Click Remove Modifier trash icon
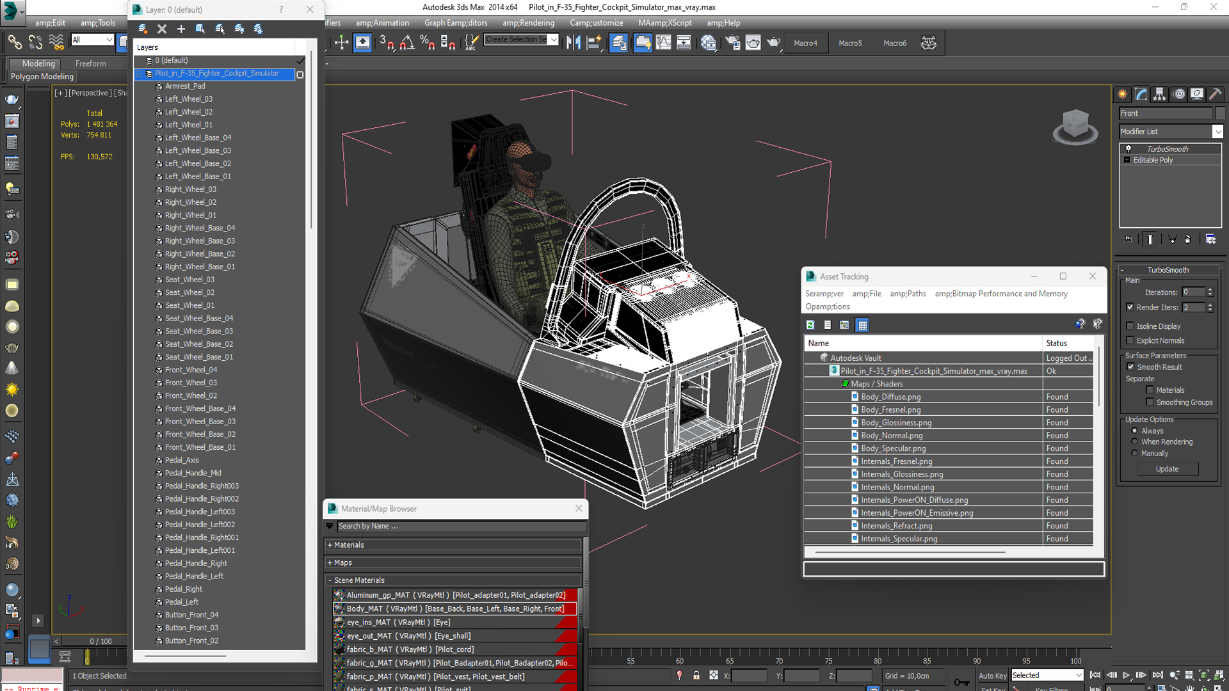Screen dimensions: 1229x691 point(1188,239)
